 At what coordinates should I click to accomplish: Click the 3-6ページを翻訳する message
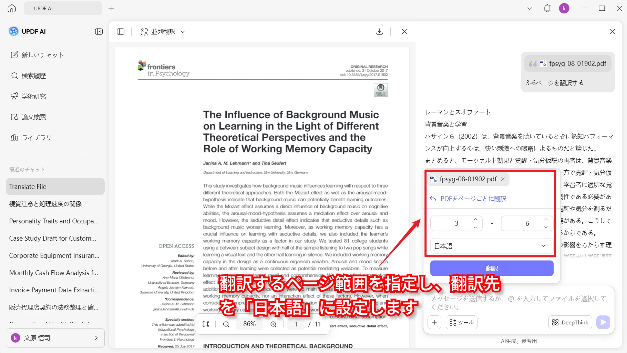(555, 83)
